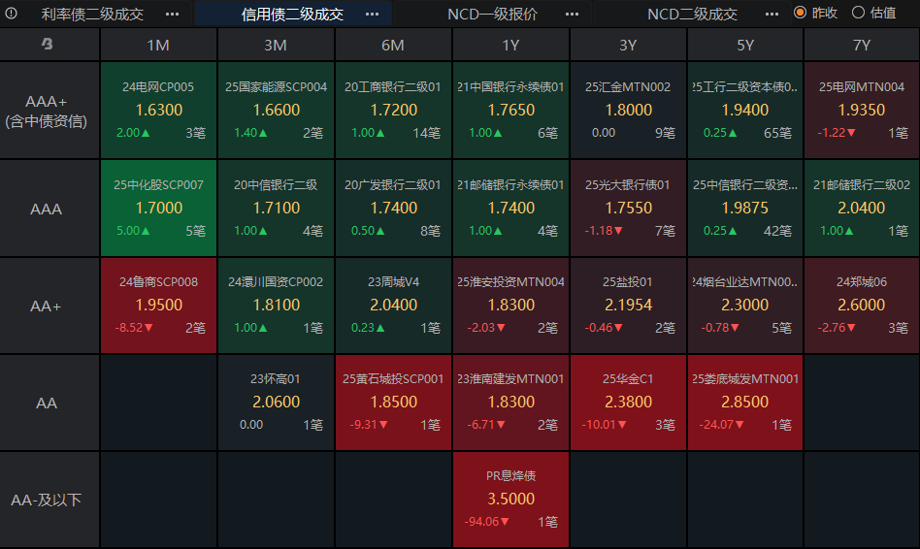Select the 21中国银行永续债01 cell
920x549 pixels.
[x=510, y=111]
